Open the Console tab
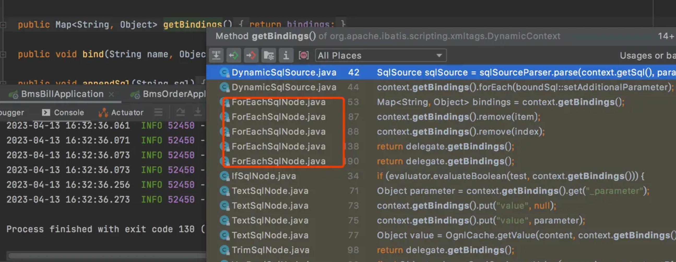This screenshot has width=676, height=262. (63, 112)
